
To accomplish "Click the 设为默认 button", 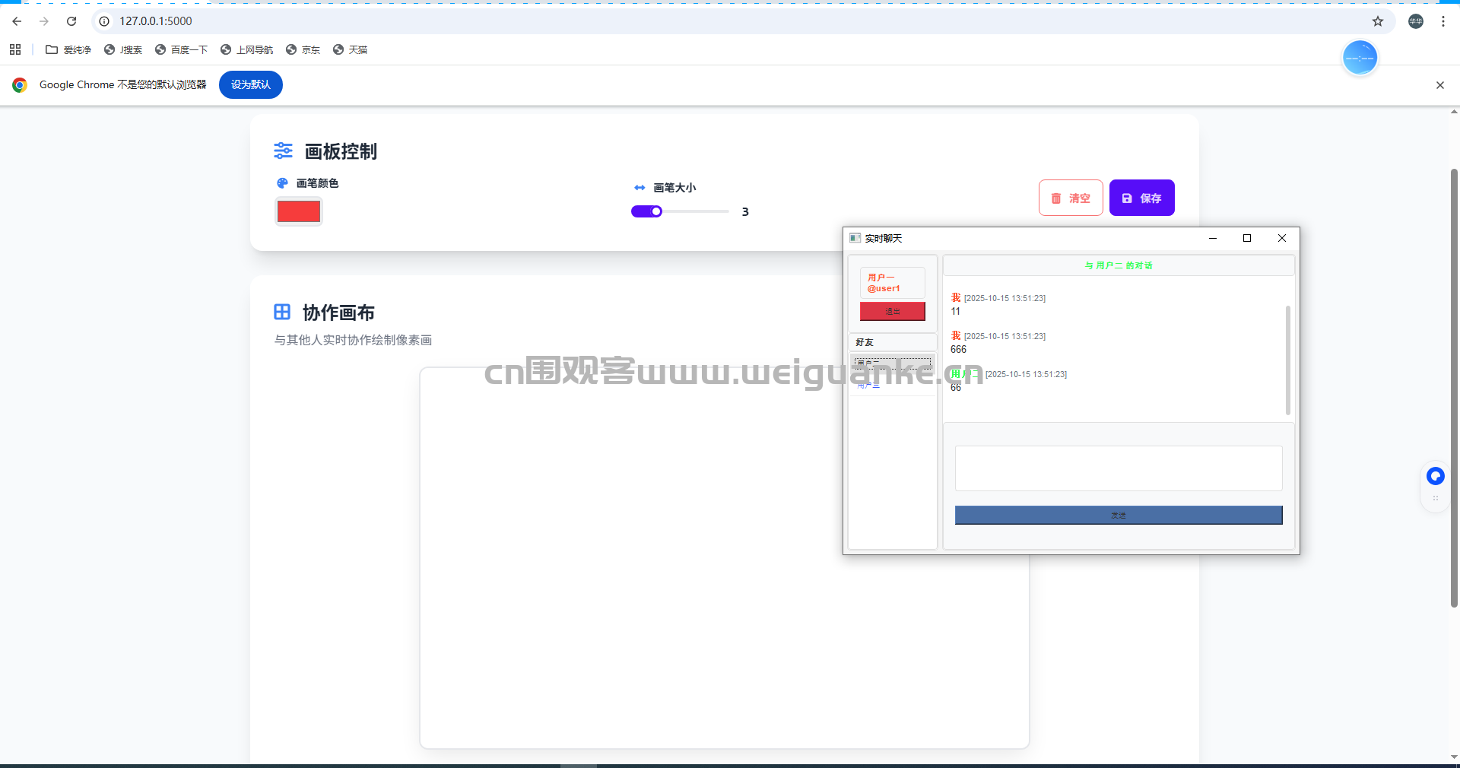I will pos(250,85).
